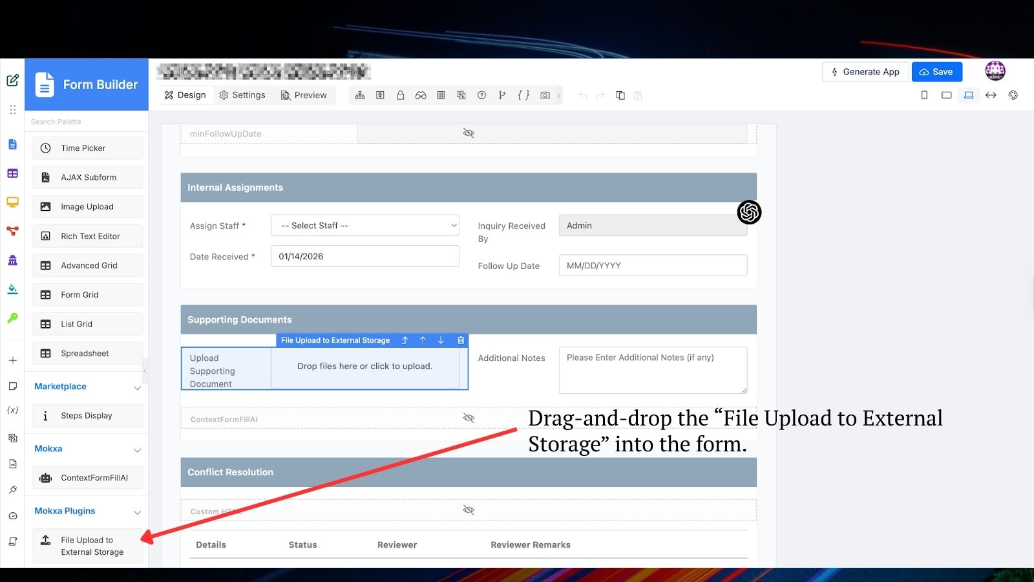
Task: Open the binoculars find icon in toolbar
Action: 421,95
